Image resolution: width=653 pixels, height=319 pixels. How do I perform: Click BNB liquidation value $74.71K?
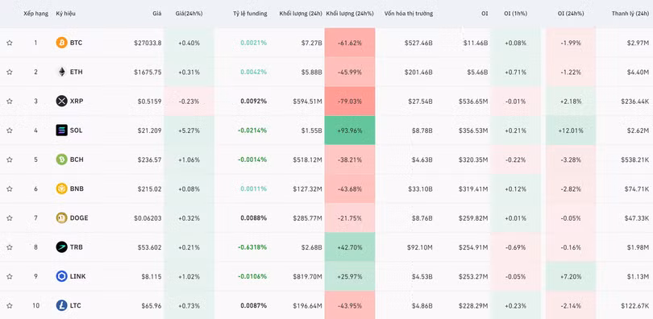click(637, 188)
